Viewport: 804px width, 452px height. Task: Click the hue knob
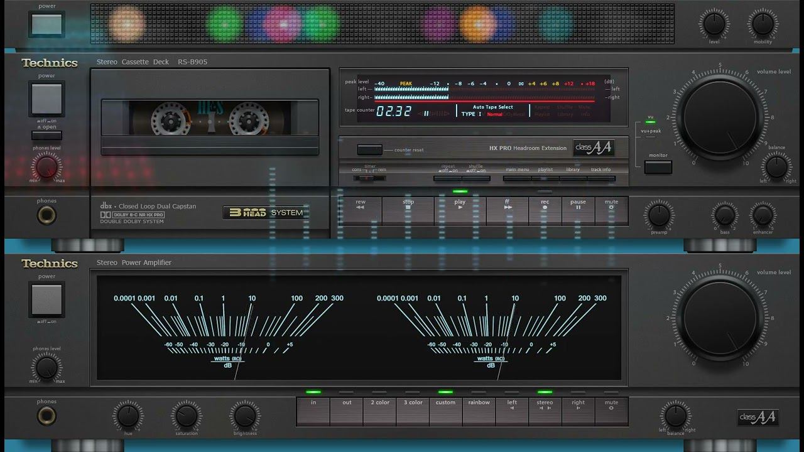128,416
